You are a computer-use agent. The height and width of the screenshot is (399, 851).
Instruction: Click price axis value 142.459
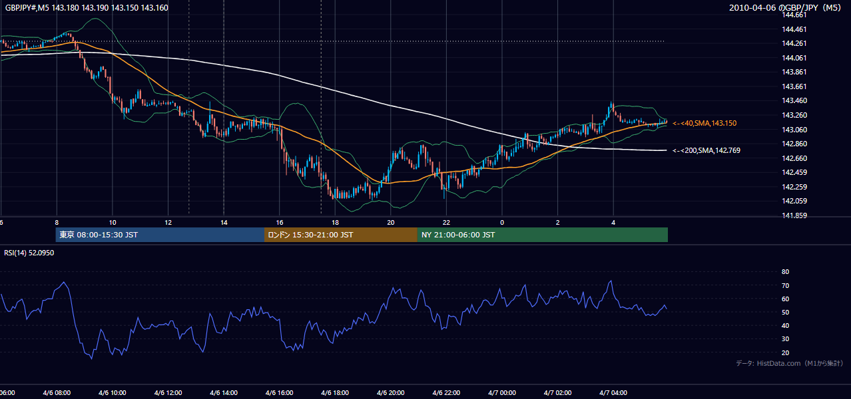pos(794,172)
